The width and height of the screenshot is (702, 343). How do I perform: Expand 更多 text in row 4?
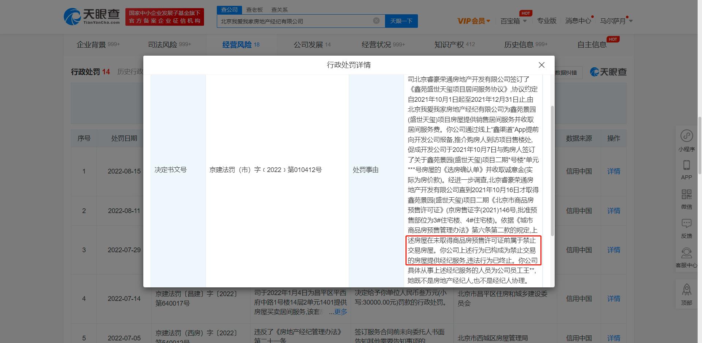340,312
